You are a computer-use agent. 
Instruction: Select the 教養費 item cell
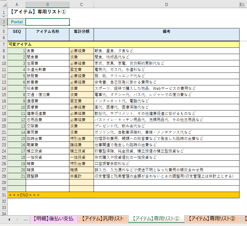(48, 82)
